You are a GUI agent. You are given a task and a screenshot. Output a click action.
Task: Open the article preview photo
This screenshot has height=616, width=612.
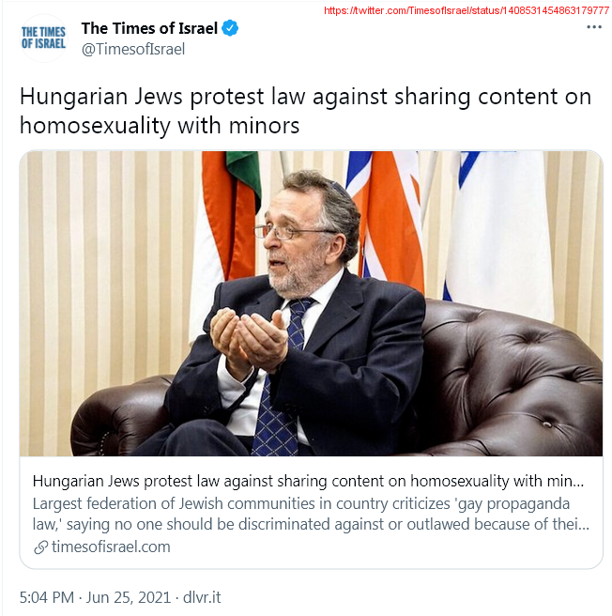(x=311, y=303)
